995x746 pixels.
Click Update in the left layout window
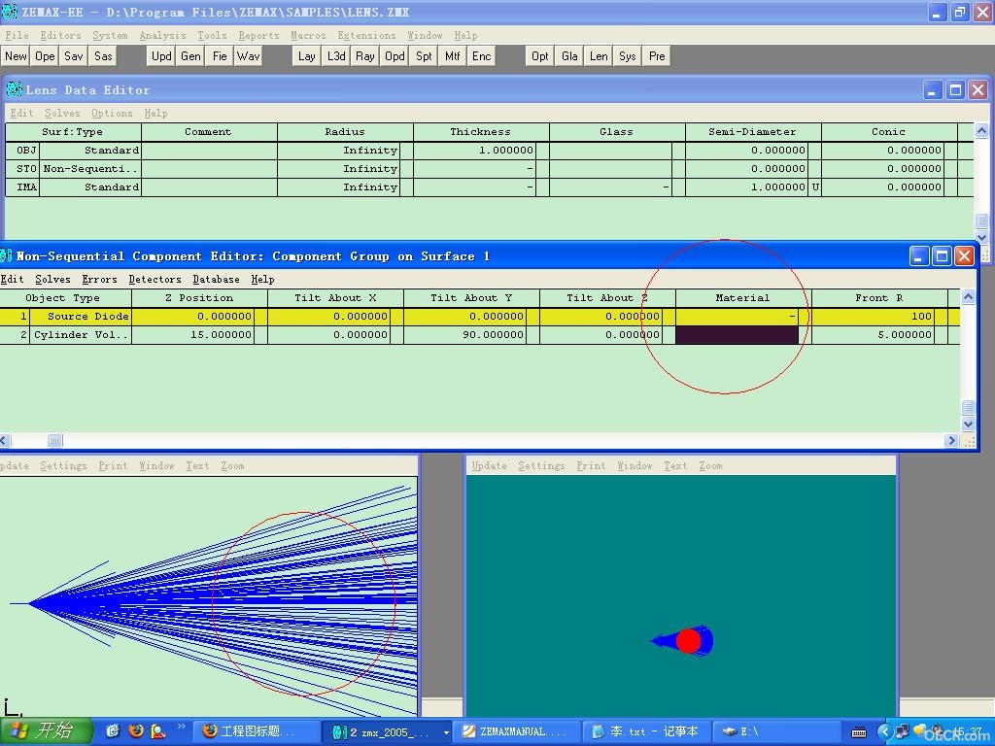coord(14,465)
